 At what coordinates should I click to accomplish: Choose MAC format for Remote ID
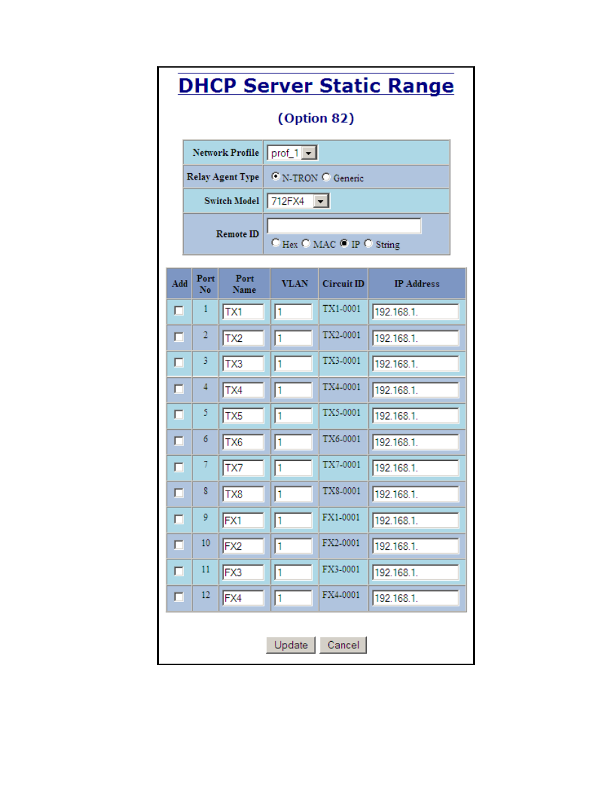[306, 243]
